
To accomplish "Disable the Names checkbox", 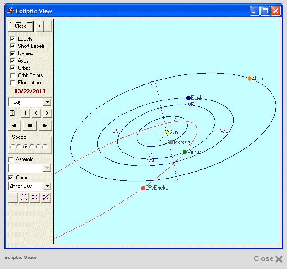I will click(12, 53).
